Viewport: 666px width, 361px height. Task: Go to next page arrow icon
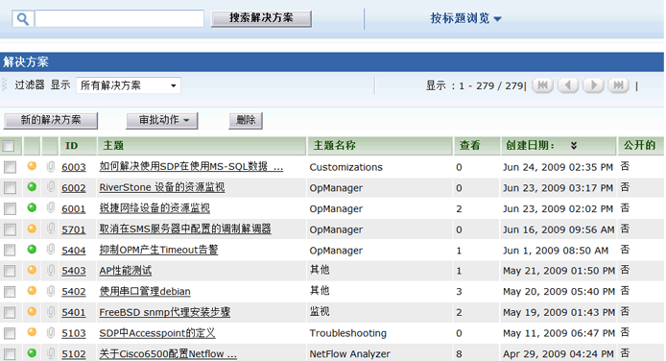coord(593,85)
